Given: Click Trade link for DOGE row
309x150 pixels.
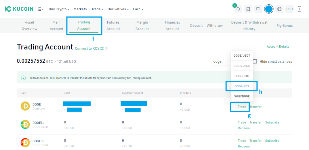Looking at the screenshot, I should 242,107.
